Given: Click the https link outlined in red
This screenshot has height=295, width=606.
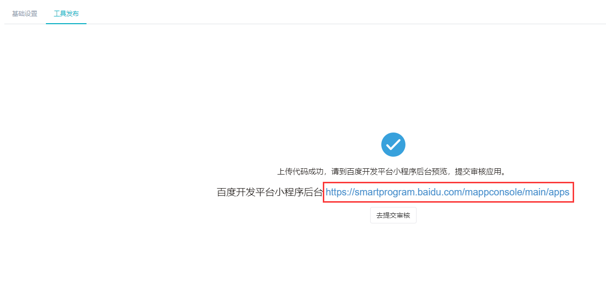Looking at the screenshot, I should point(447,192).
